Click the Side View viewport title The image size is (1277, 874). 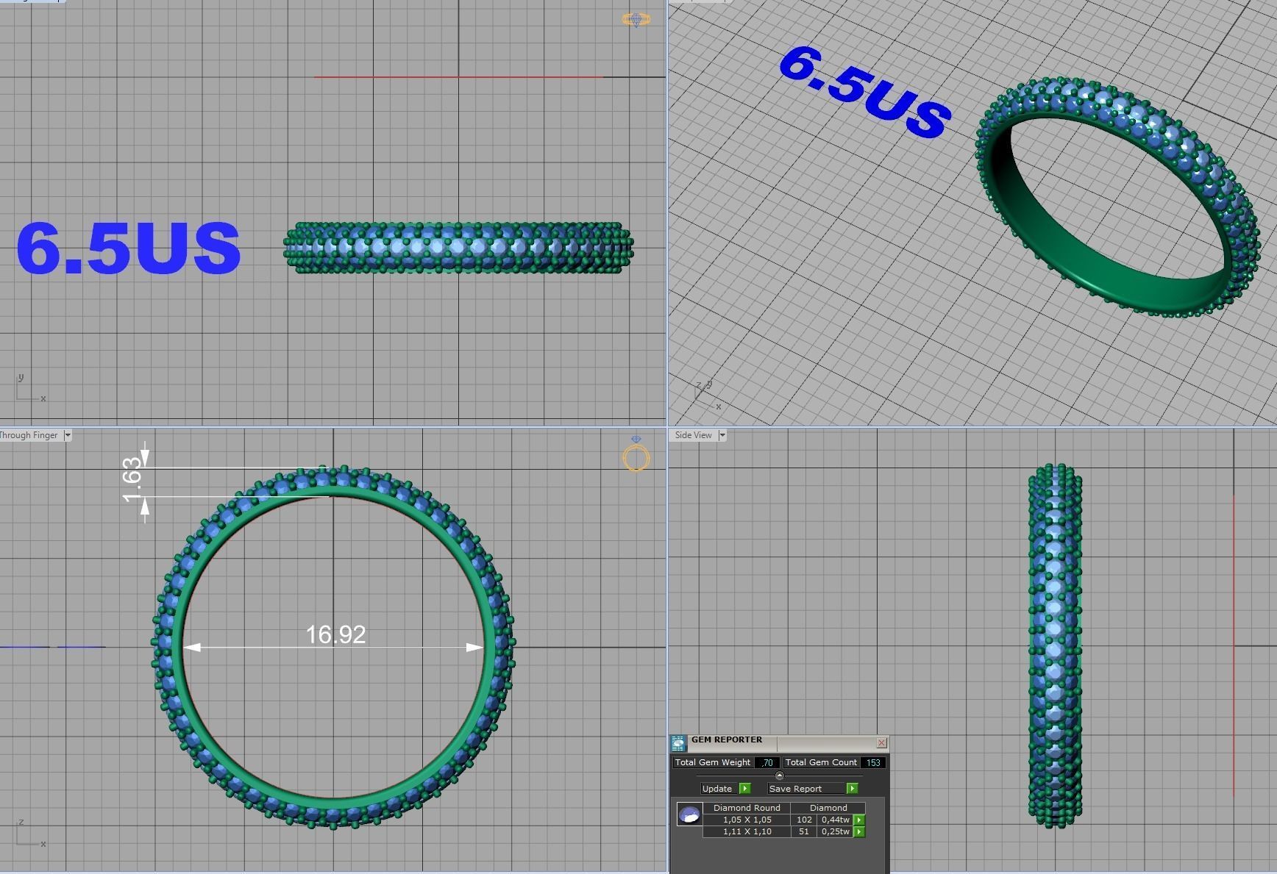(693, 435)
